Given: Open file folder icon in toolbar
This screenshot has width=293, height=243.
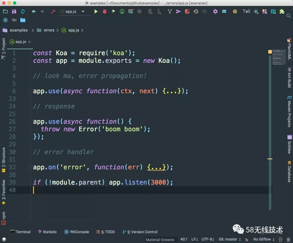Looking at the screenshot, I should [x=5, y=11].
